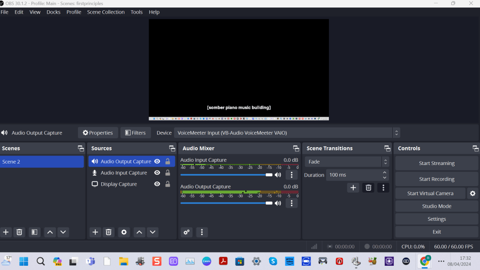Pop out the Sources dock

click(x=172, y=148)
